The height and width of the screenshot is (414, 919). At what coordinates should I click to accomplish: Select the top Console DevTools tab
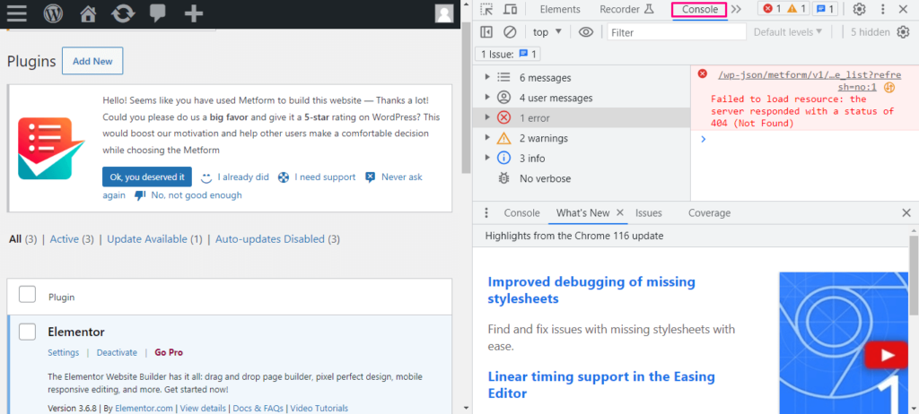click(x=700, y=9)
